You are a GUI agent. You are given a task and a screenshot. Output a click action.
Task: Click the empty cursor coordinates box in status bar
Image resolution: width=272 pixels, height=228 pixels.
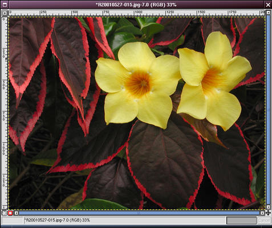tap(13, 221)
